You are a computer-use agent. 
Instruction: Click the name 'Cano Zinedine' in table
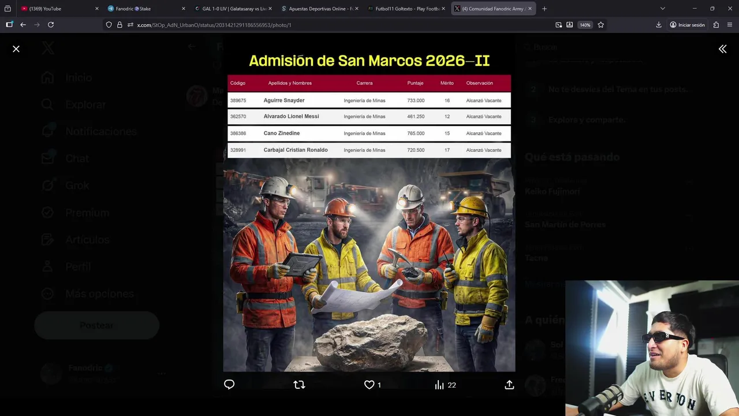click(x=282, y=133)
